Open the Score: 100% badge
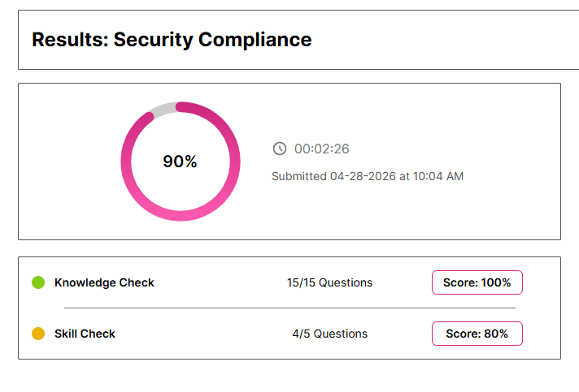The height and width of the screenshot is (392, 579). pyautogui.click(x=477, y=282)
